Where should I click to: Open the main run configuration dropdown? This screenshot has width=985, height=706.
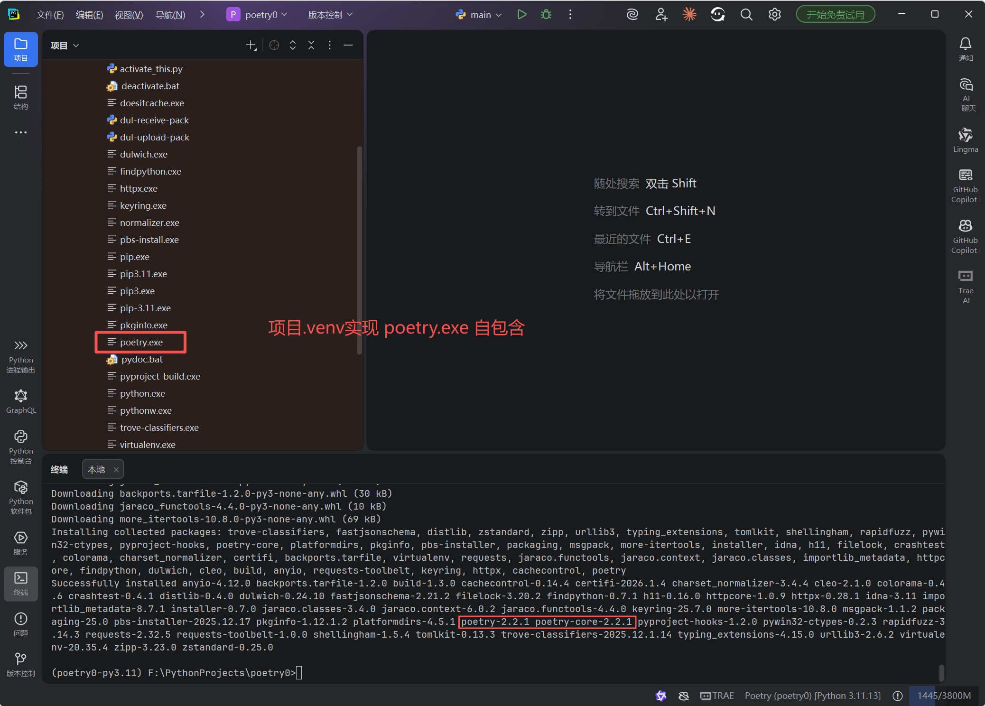479,15
